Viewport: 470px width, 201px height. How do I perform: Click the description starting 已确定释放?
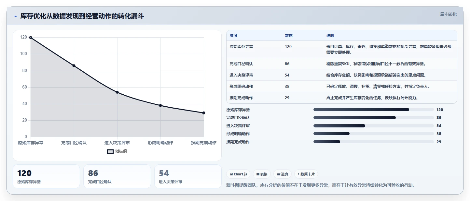[378, 87]
